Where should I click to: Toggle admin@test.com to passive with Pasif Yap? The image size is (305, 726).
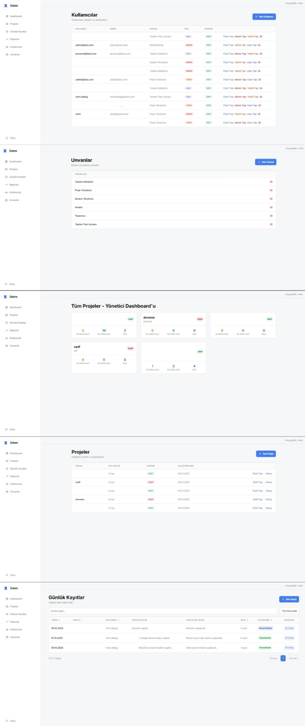228,45
